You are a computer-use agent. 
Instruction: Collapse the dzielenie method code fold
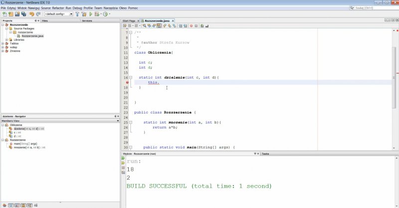[131, 78]
